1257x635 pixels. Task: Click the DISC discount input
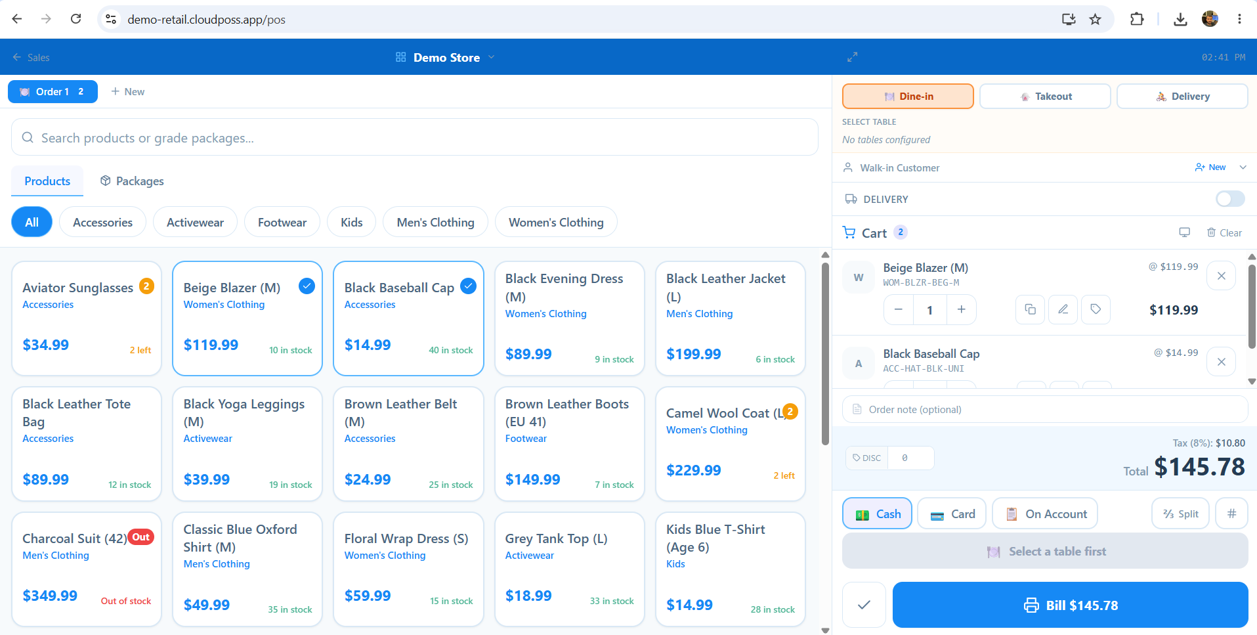pyautogui.click(x=911, y=458)
